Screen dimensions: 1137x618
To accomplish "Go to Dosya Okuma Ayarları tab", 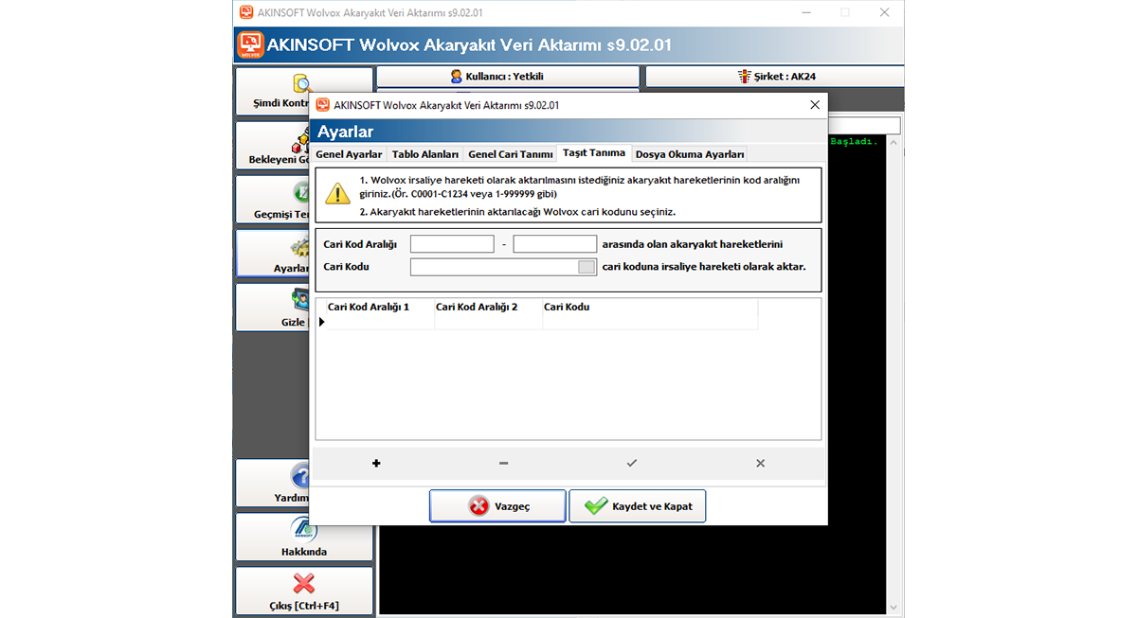I will (690, 154).
